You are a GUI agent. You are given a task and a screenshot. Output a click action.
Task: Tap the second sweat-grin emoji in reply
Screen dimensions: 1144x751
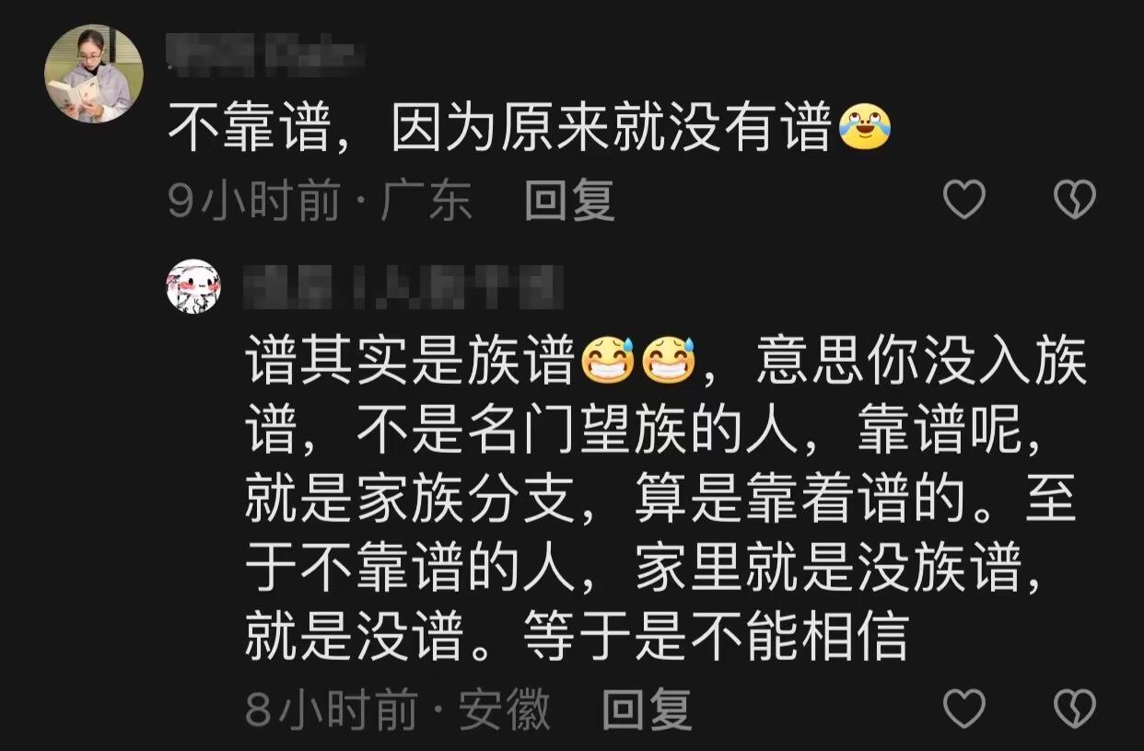tap(670, 361)
